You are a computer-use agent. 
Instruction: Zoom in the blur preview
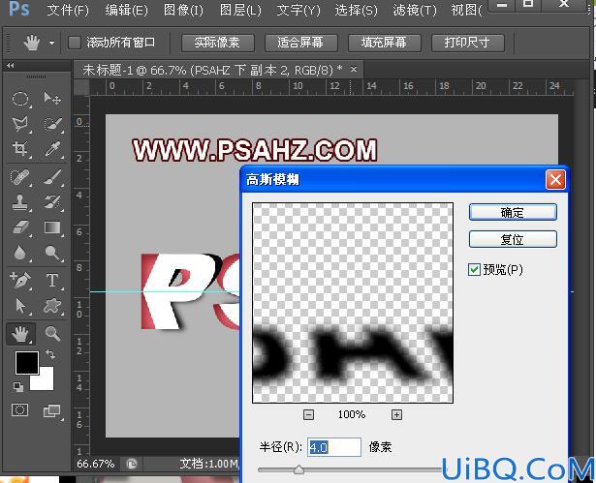[396, 414]
